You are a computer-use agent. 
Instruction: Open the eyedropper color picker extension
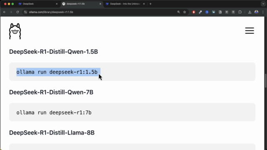coord(200,12)
